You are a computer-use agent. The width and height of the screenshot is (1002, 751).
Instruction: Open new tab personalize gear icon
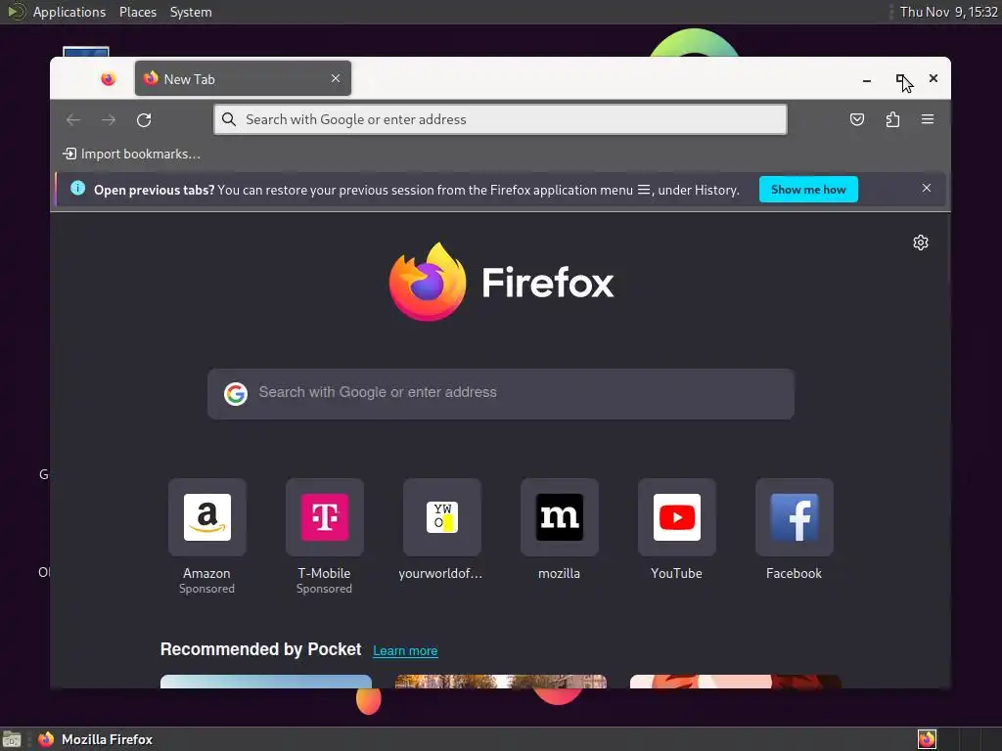[x=920, y=243]
